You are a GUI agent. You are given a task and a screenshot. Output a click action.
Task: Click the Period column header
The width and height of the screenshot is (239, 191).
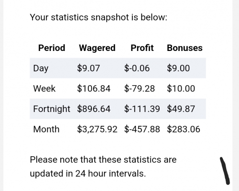pyautogui.click(x=52, y=48)
